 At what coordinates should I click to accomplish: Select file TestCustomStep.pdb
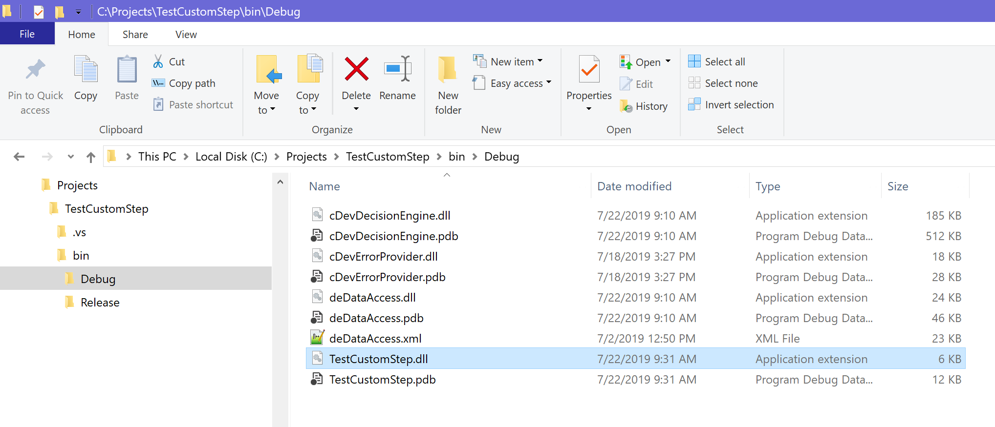pyautogui.click(x=382, y=380)
